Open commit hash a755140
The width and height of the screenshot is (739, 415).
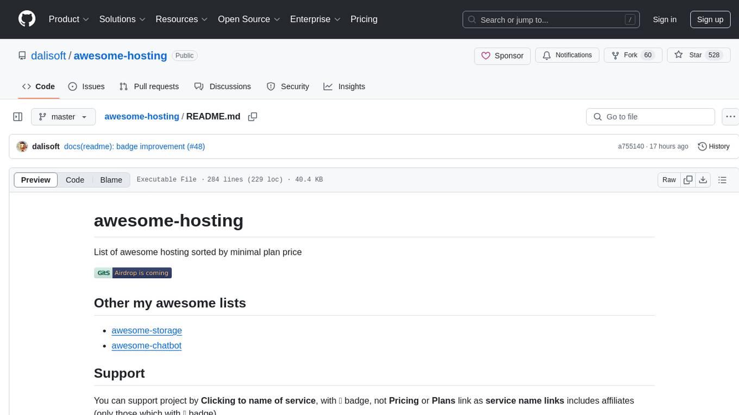pos(631,147)
